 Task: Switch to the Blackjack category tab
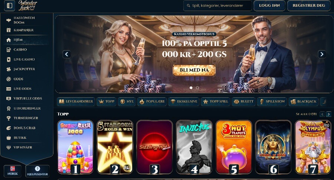[303, 102]
